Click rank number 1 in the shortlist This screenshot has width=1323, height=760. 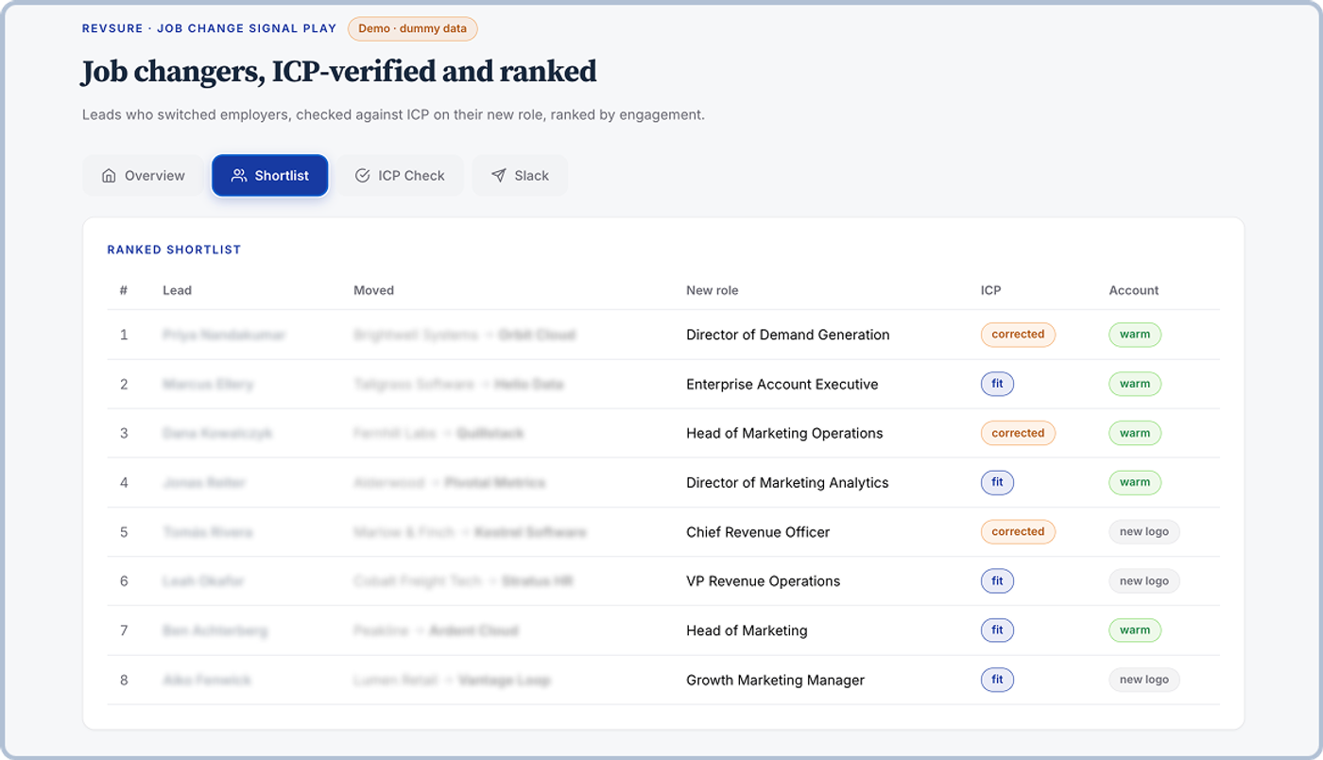(x=124, y=335)
